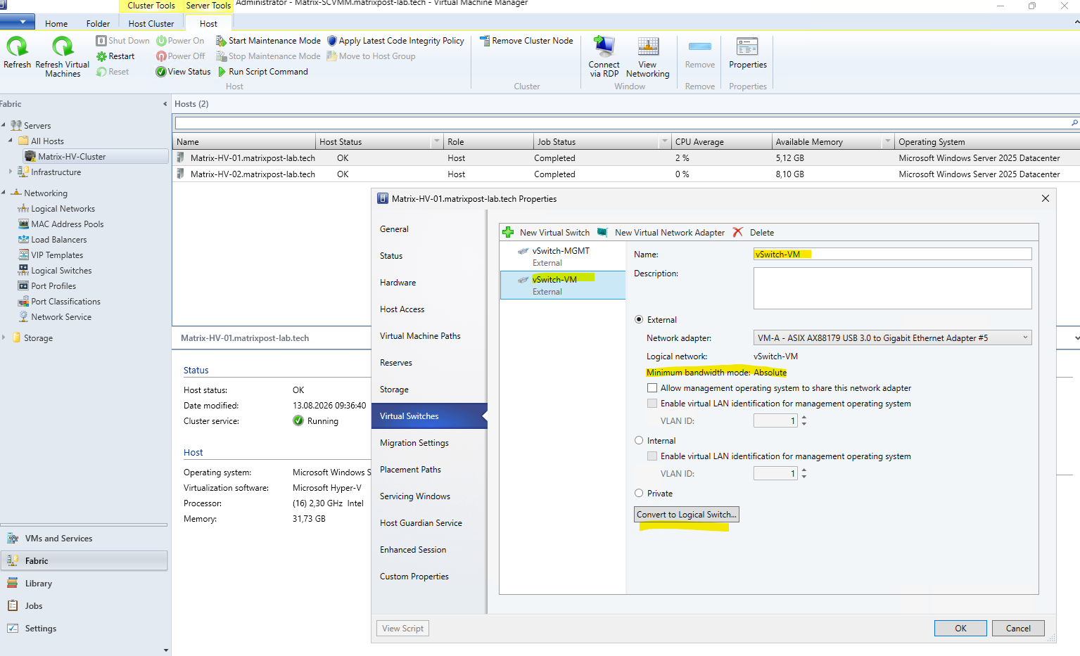Click Refresh Virtual Machines icon

point(63,47)
